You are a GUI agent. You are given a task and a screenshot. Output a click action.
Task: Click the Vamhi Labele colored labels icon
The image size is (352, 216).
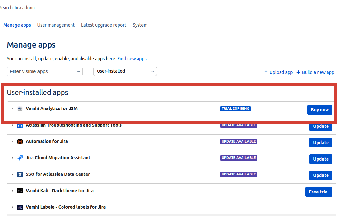[x=20, y=207]
